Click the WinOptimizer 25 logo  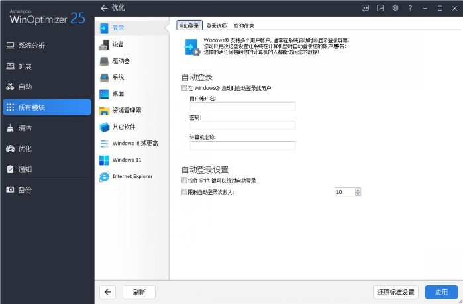[x=47, y=17]
